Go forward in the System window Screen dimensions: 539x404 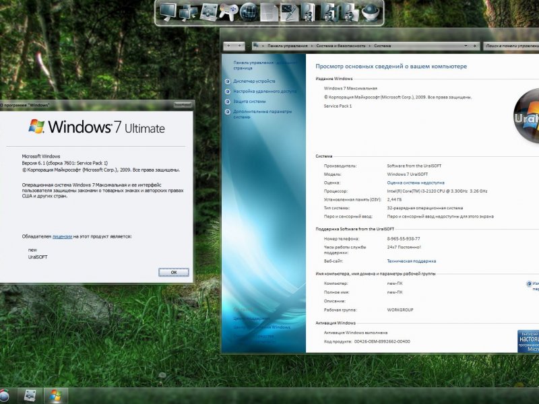[x=239, y=46]
